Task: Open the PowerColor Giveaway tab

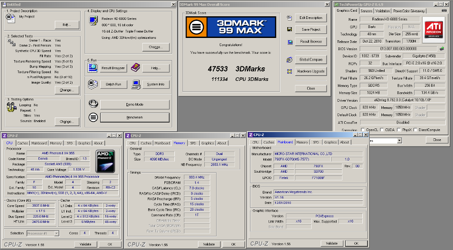Action: point(409,11)
